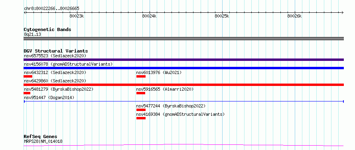Click the 80025k ruler tick label
Viewport: 355px width, 150px height.
[x=222, y=16]
